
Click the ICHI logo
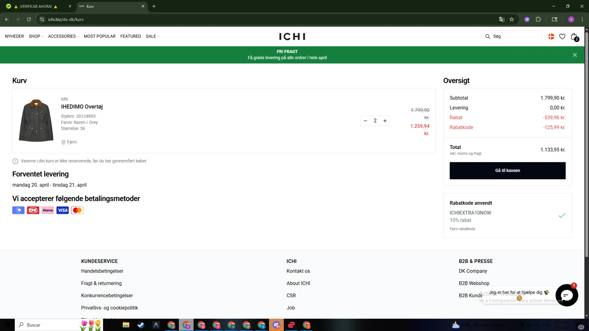pos(292,36)
